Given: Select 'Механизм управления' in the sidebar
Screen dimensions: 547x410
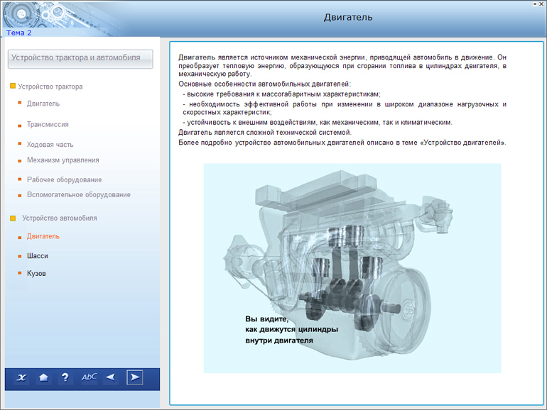Looking at the screenshot, I should (63, 160).
